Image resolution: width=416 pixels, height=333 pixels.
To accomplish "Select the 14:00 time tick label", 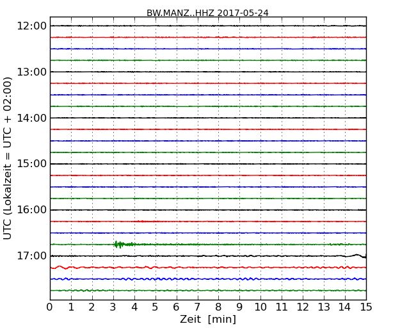I will coord(31,118).
